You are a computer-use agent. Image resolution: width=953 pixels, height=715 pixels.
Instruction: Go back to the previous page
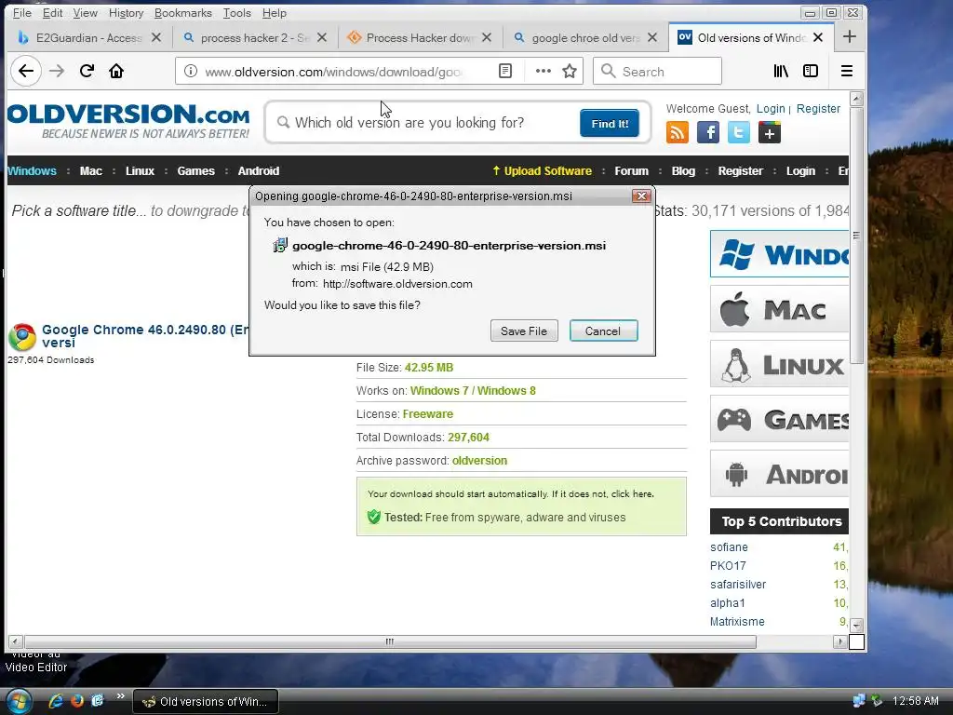(x=25, y=71)
